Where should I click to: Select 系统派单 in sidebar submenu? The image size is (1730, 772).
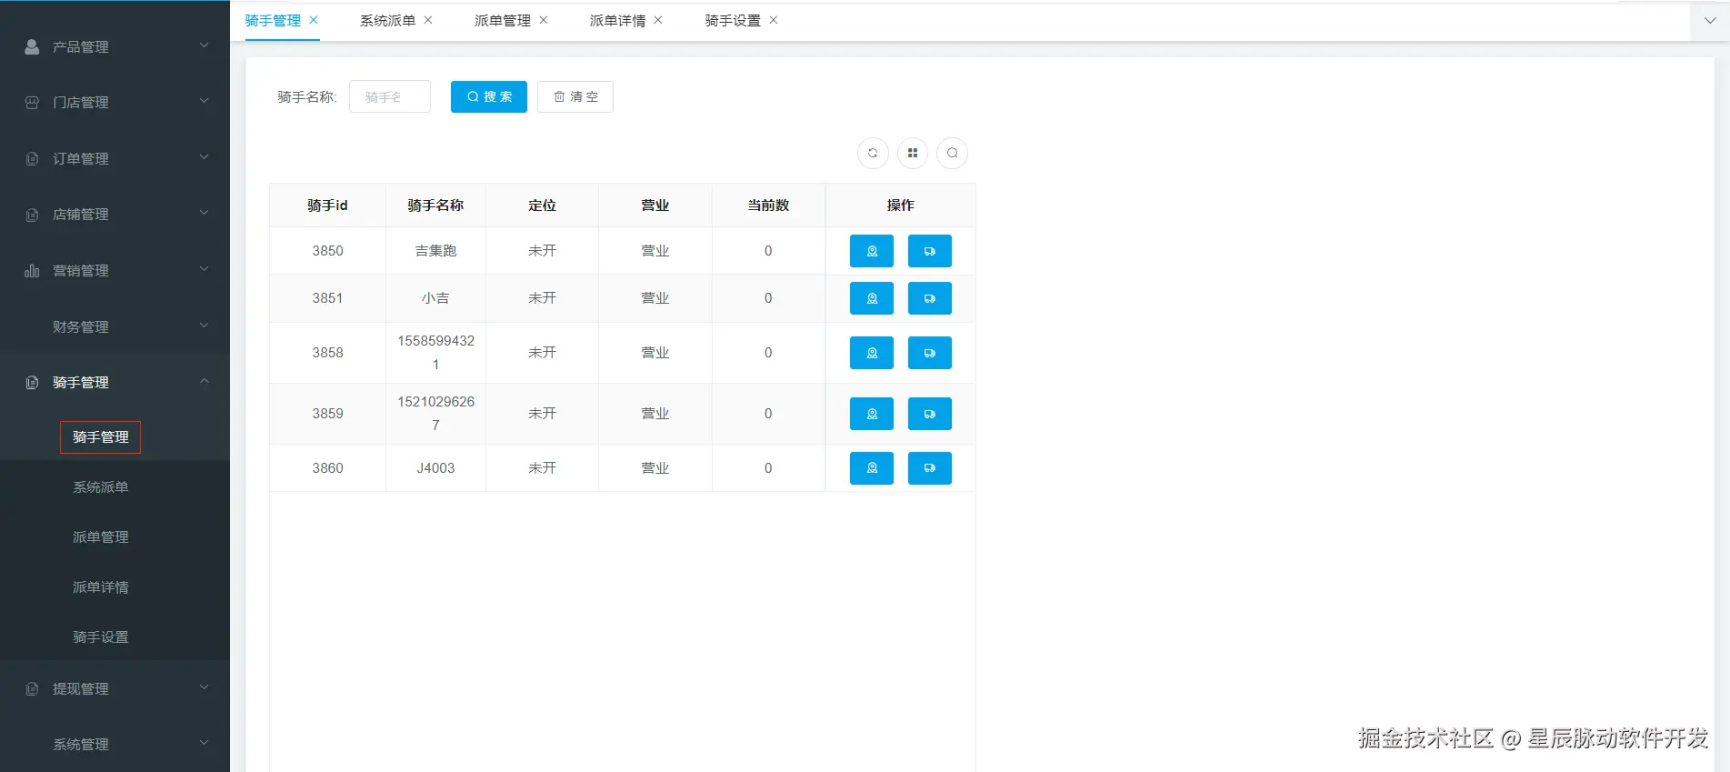(101, 487)
